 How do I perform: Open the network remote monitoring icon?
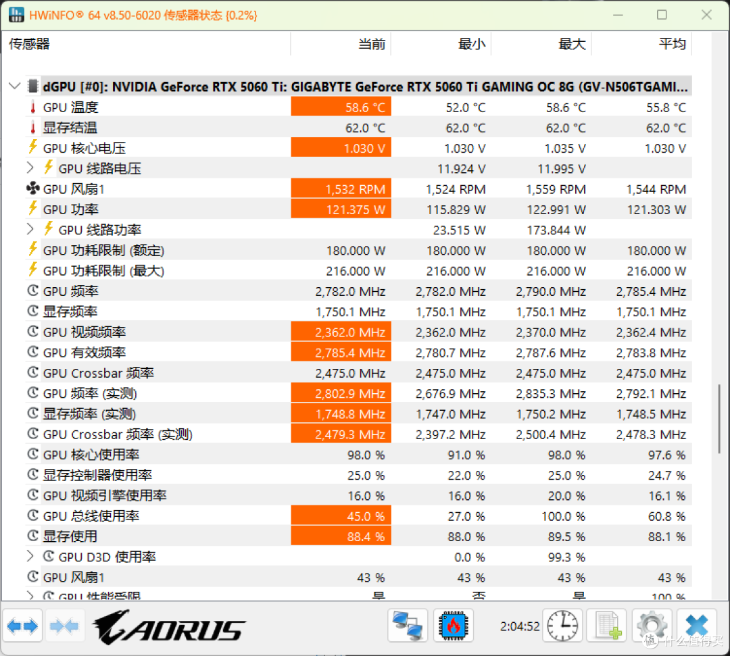408,626
